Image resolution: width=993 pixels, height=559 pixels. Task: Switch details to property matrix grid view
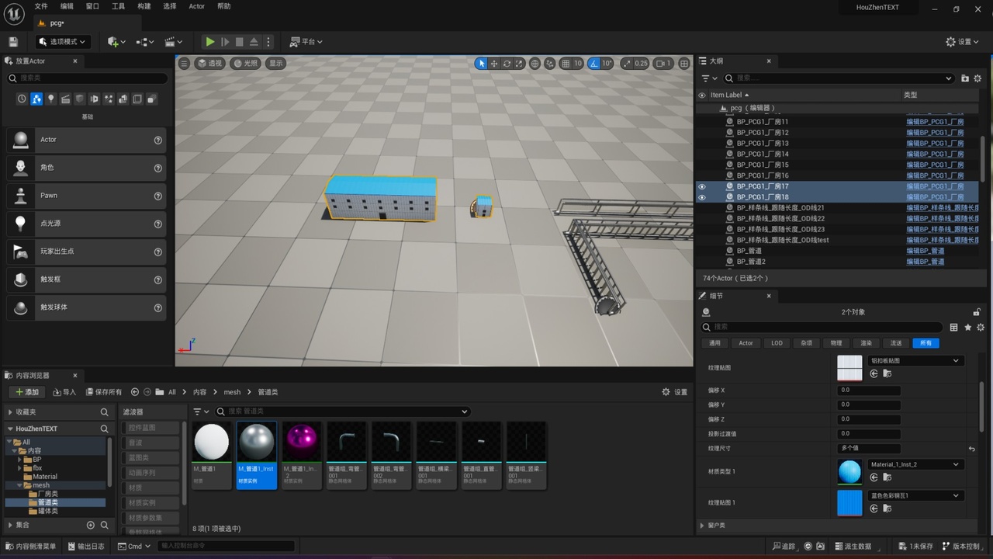click(954, 328)
